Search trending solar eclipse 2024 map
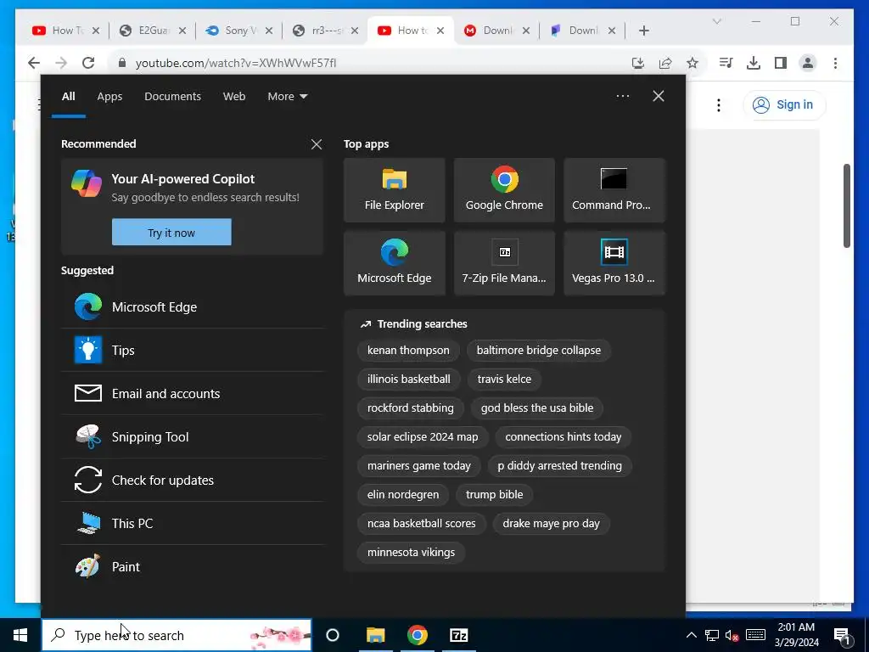 423,437
